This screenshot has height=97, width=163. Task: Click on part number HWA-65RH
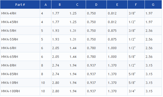click(x=9, y=57)
